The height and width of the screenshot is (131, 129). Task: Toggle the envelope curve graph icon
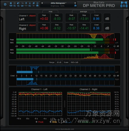[x=30, y=6]
